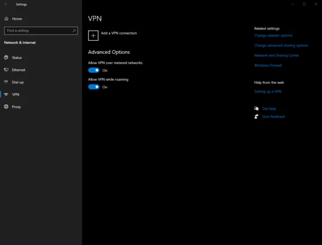322x245 pixels.
Task: Click the Advanced Options heading
Action: (x=109, y=52)
